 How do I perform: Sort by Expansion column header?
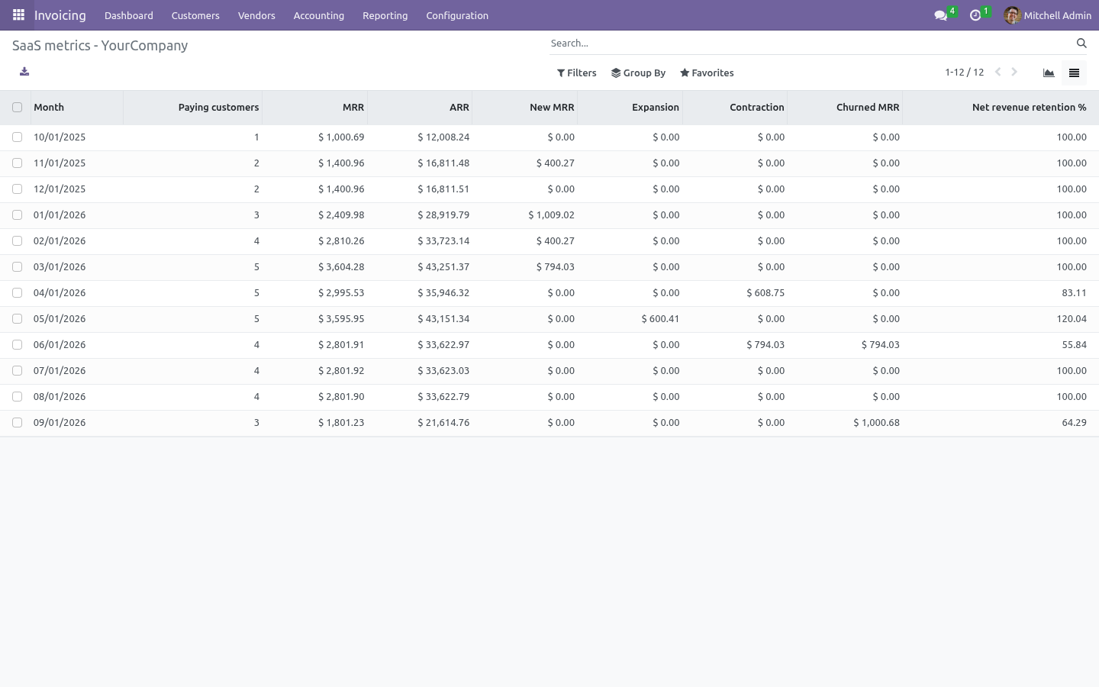(x=630, y=108)
